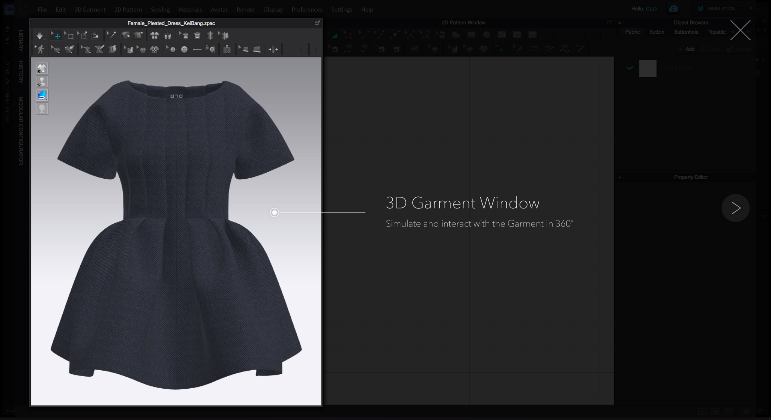Select the Select/Move tool with blue cross
Image resolution: width=771 pixels, height=420 pixels.
56,36
